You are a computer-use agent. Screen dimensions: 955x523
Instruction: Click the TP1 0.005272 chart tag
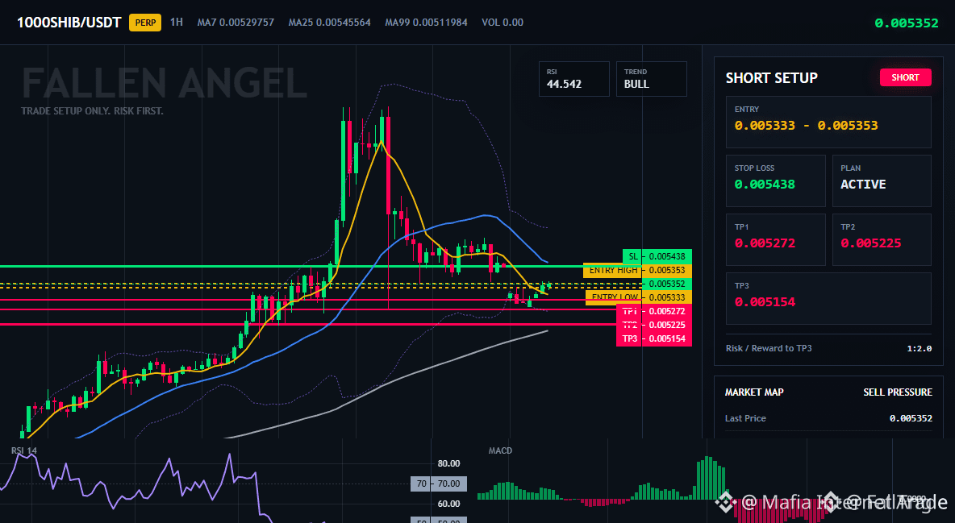654,311
